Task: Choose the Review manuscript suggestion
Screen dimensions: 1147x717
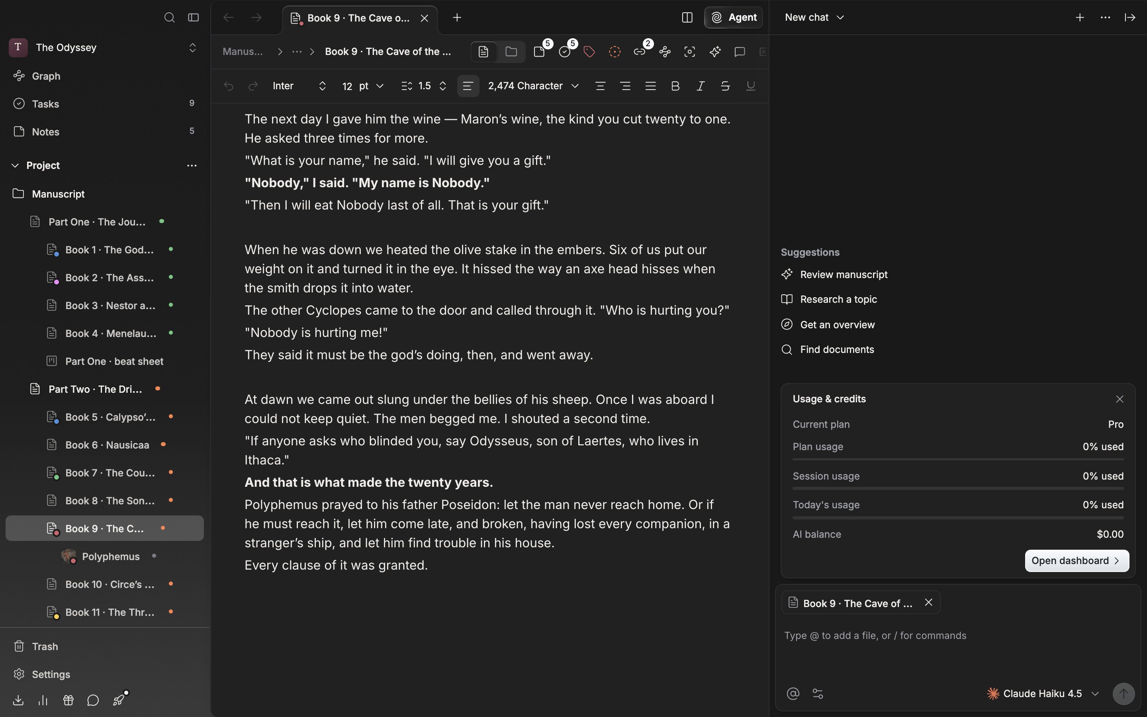Action: (834, 274)
